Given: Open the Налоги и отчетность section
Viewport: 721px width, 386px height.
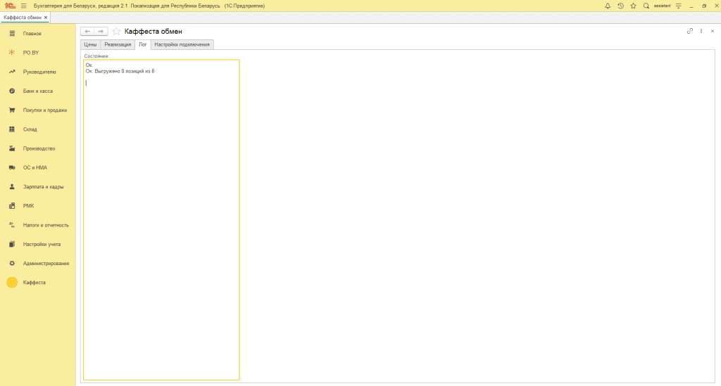Looking at the screenshot, I should tap(46, 226).
